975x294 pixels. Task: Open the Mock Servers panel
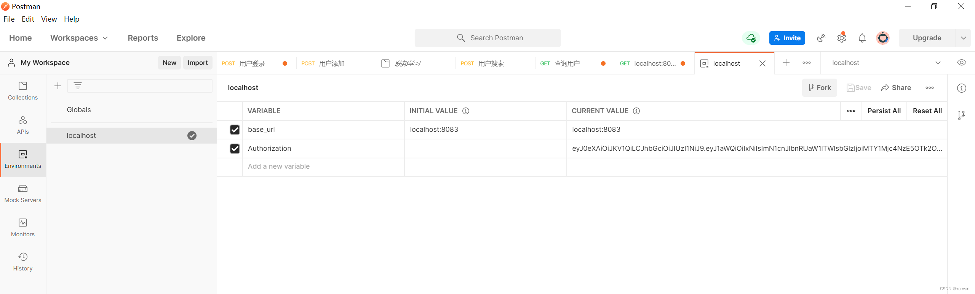pos(23,194)
